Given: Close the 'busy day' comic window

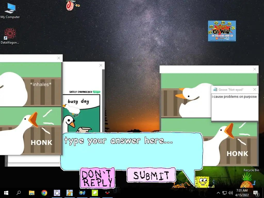Looking at the screenshot, I should pyautogui.click(x=101, y=65).
